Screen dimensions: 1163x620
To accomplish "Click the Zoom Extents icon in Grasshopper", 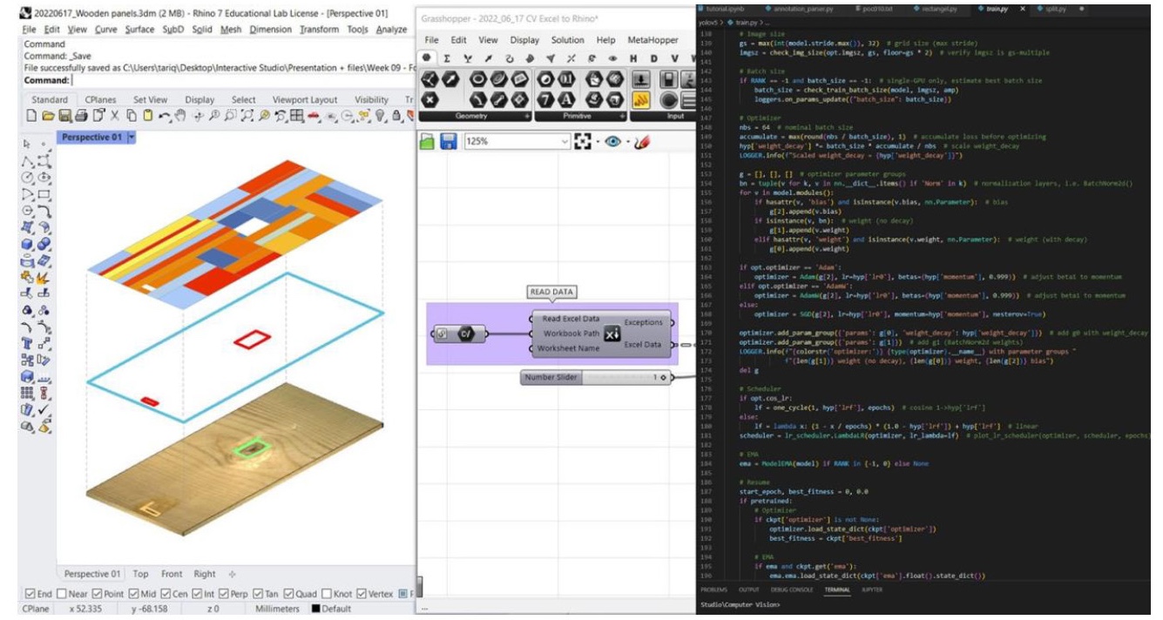I will 583,141.
